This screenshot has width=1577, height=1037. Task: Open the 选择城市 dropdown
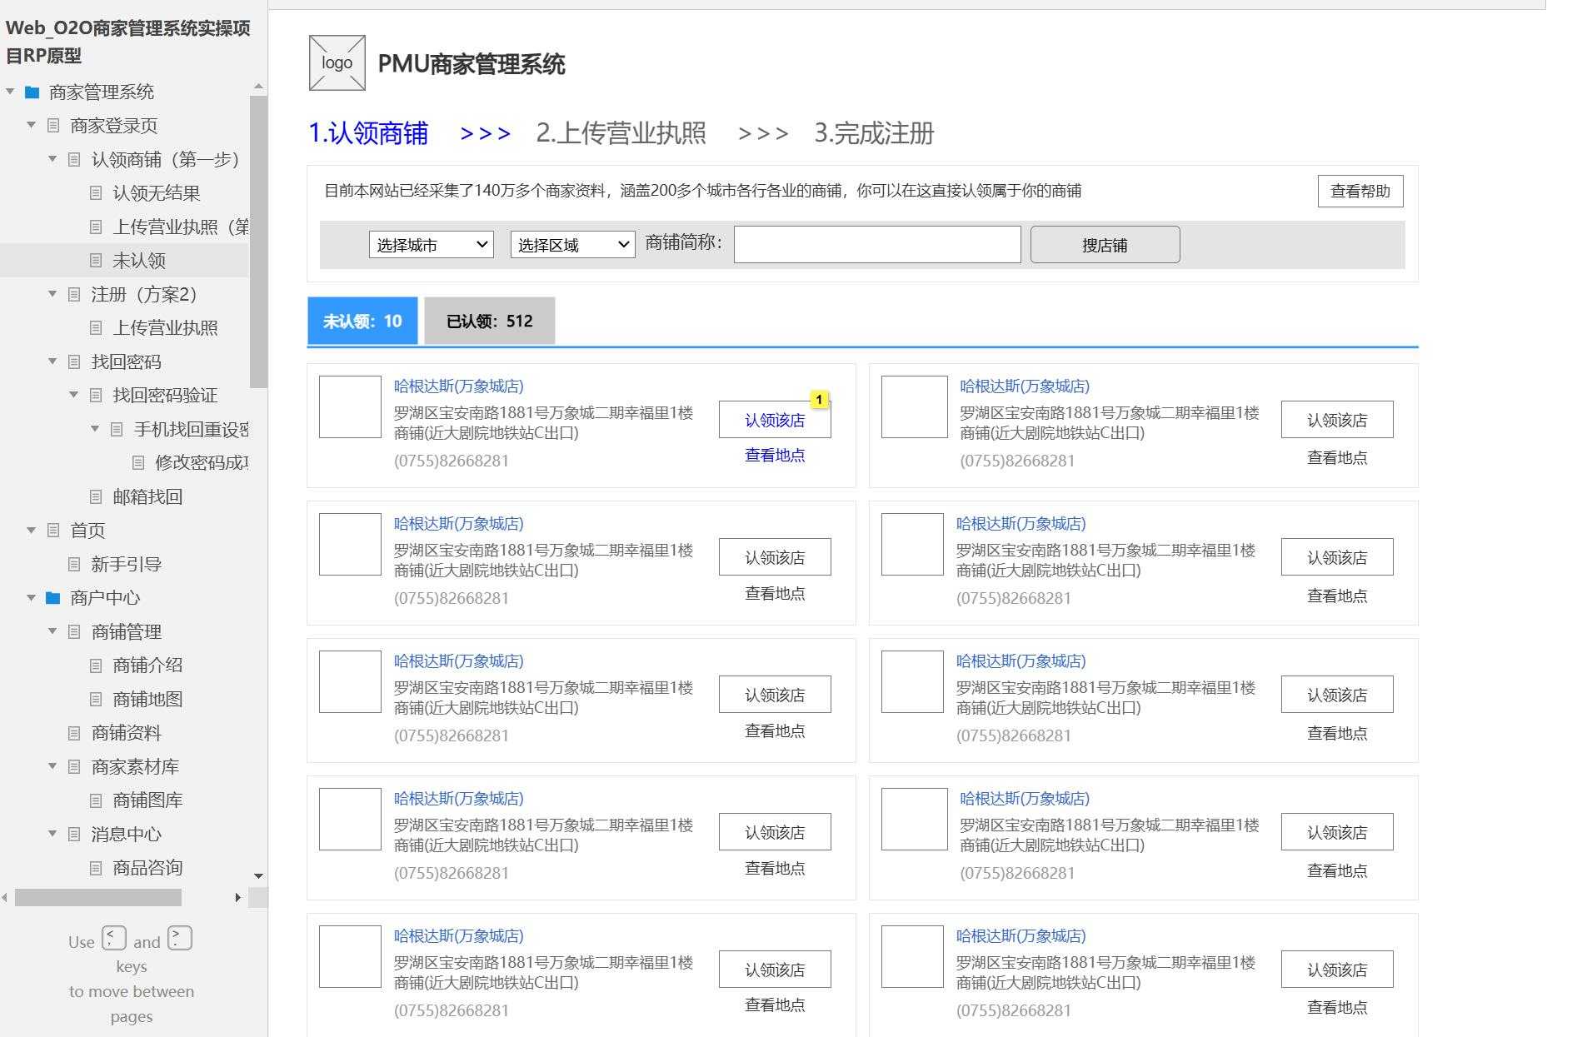[430, 244]
